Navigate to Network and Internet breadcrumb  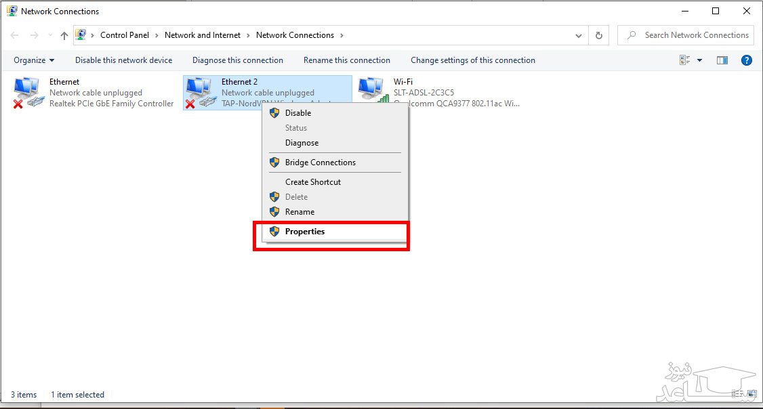(202, 35)
